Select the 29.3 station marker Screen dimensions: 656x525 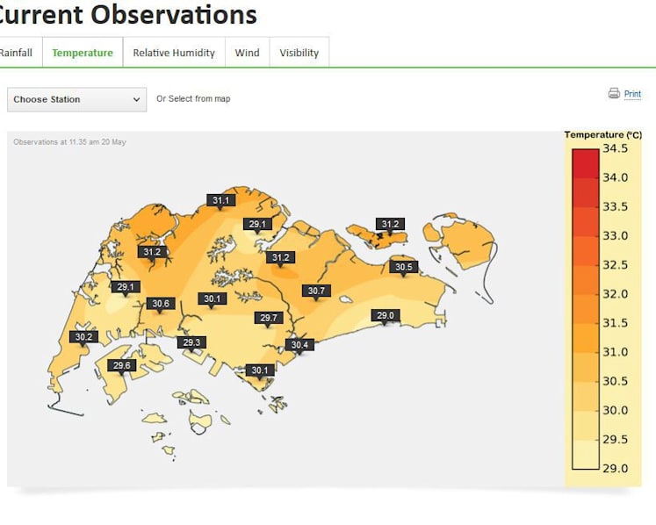click(x=191, y=342)
